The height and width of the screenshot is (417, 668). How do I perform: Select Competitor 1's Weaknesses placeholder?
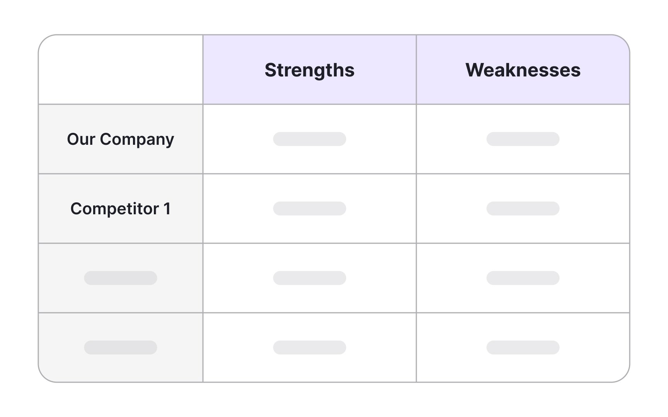pyautogui.click(x=523, y=208)
